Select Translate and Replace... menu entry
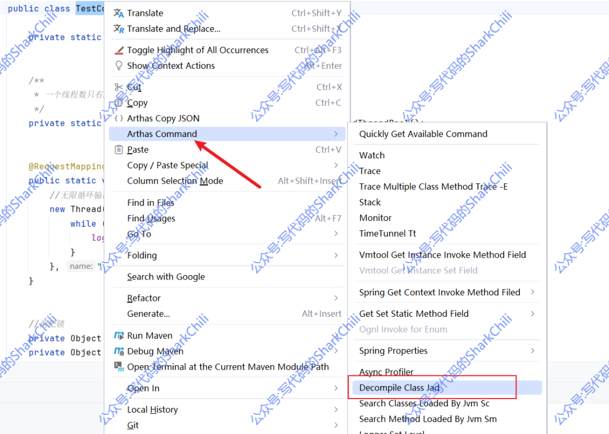 227,29
